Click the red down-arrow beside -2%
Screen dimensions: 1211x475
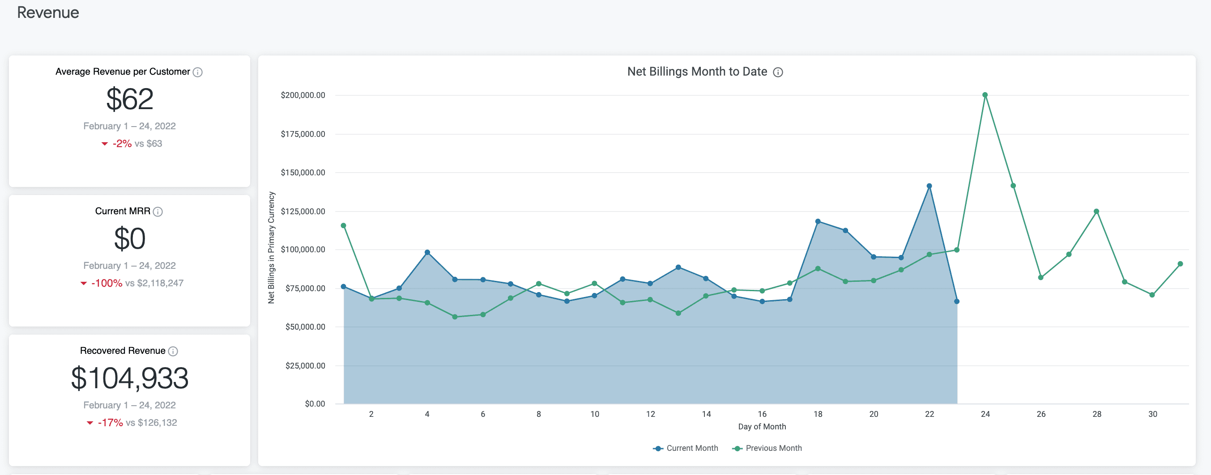pyautogui.click(x=104, y=143)
